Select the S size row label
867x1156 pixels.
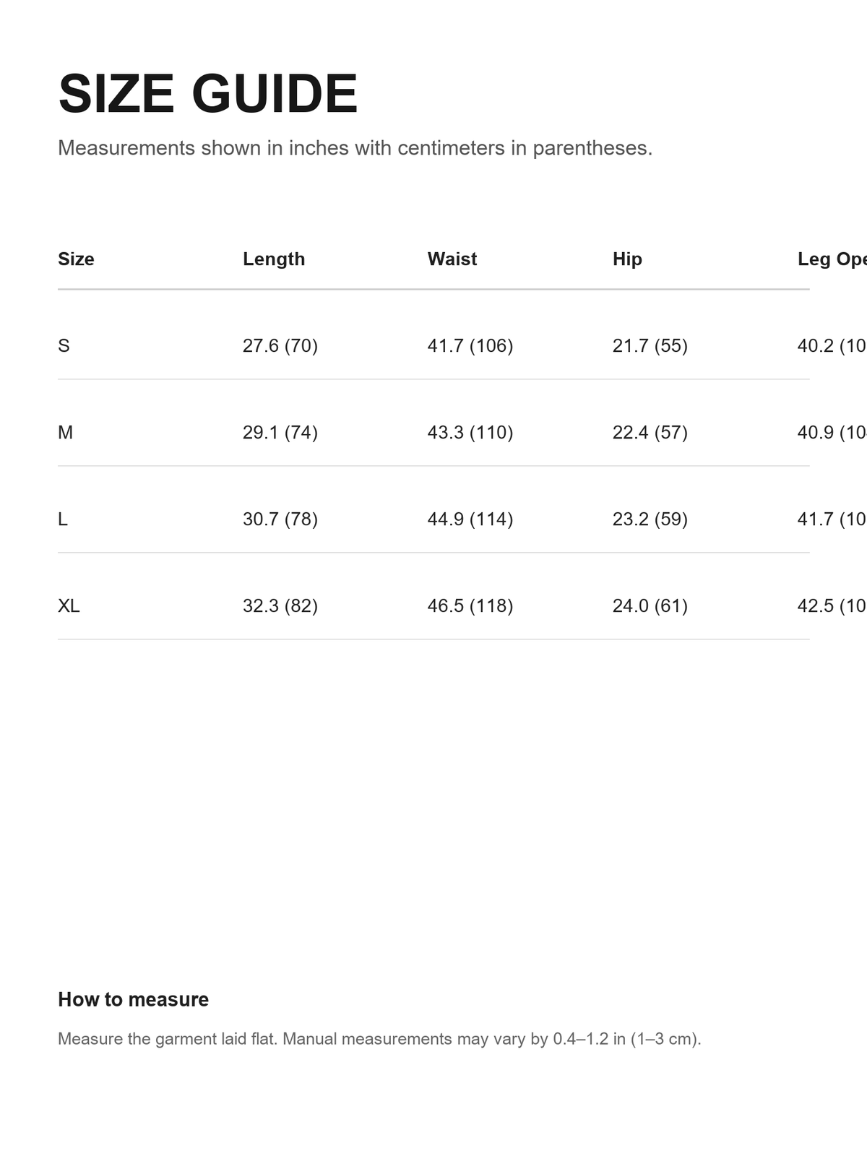pos(64,345)
